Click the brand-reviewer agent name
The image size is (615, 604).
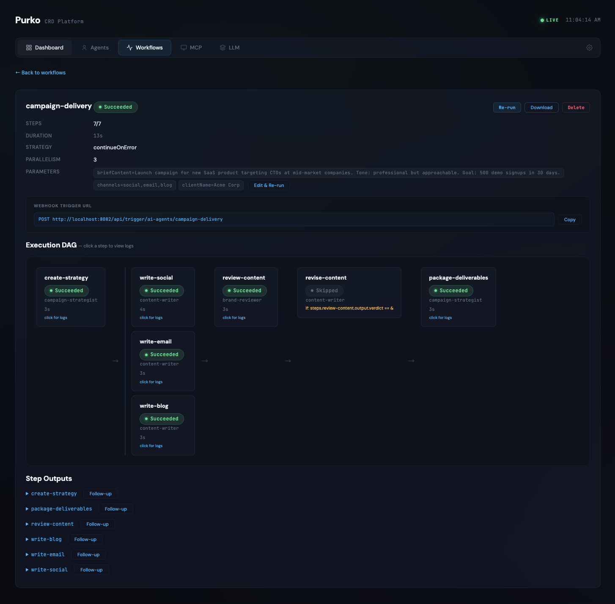[x=242, y=300]
